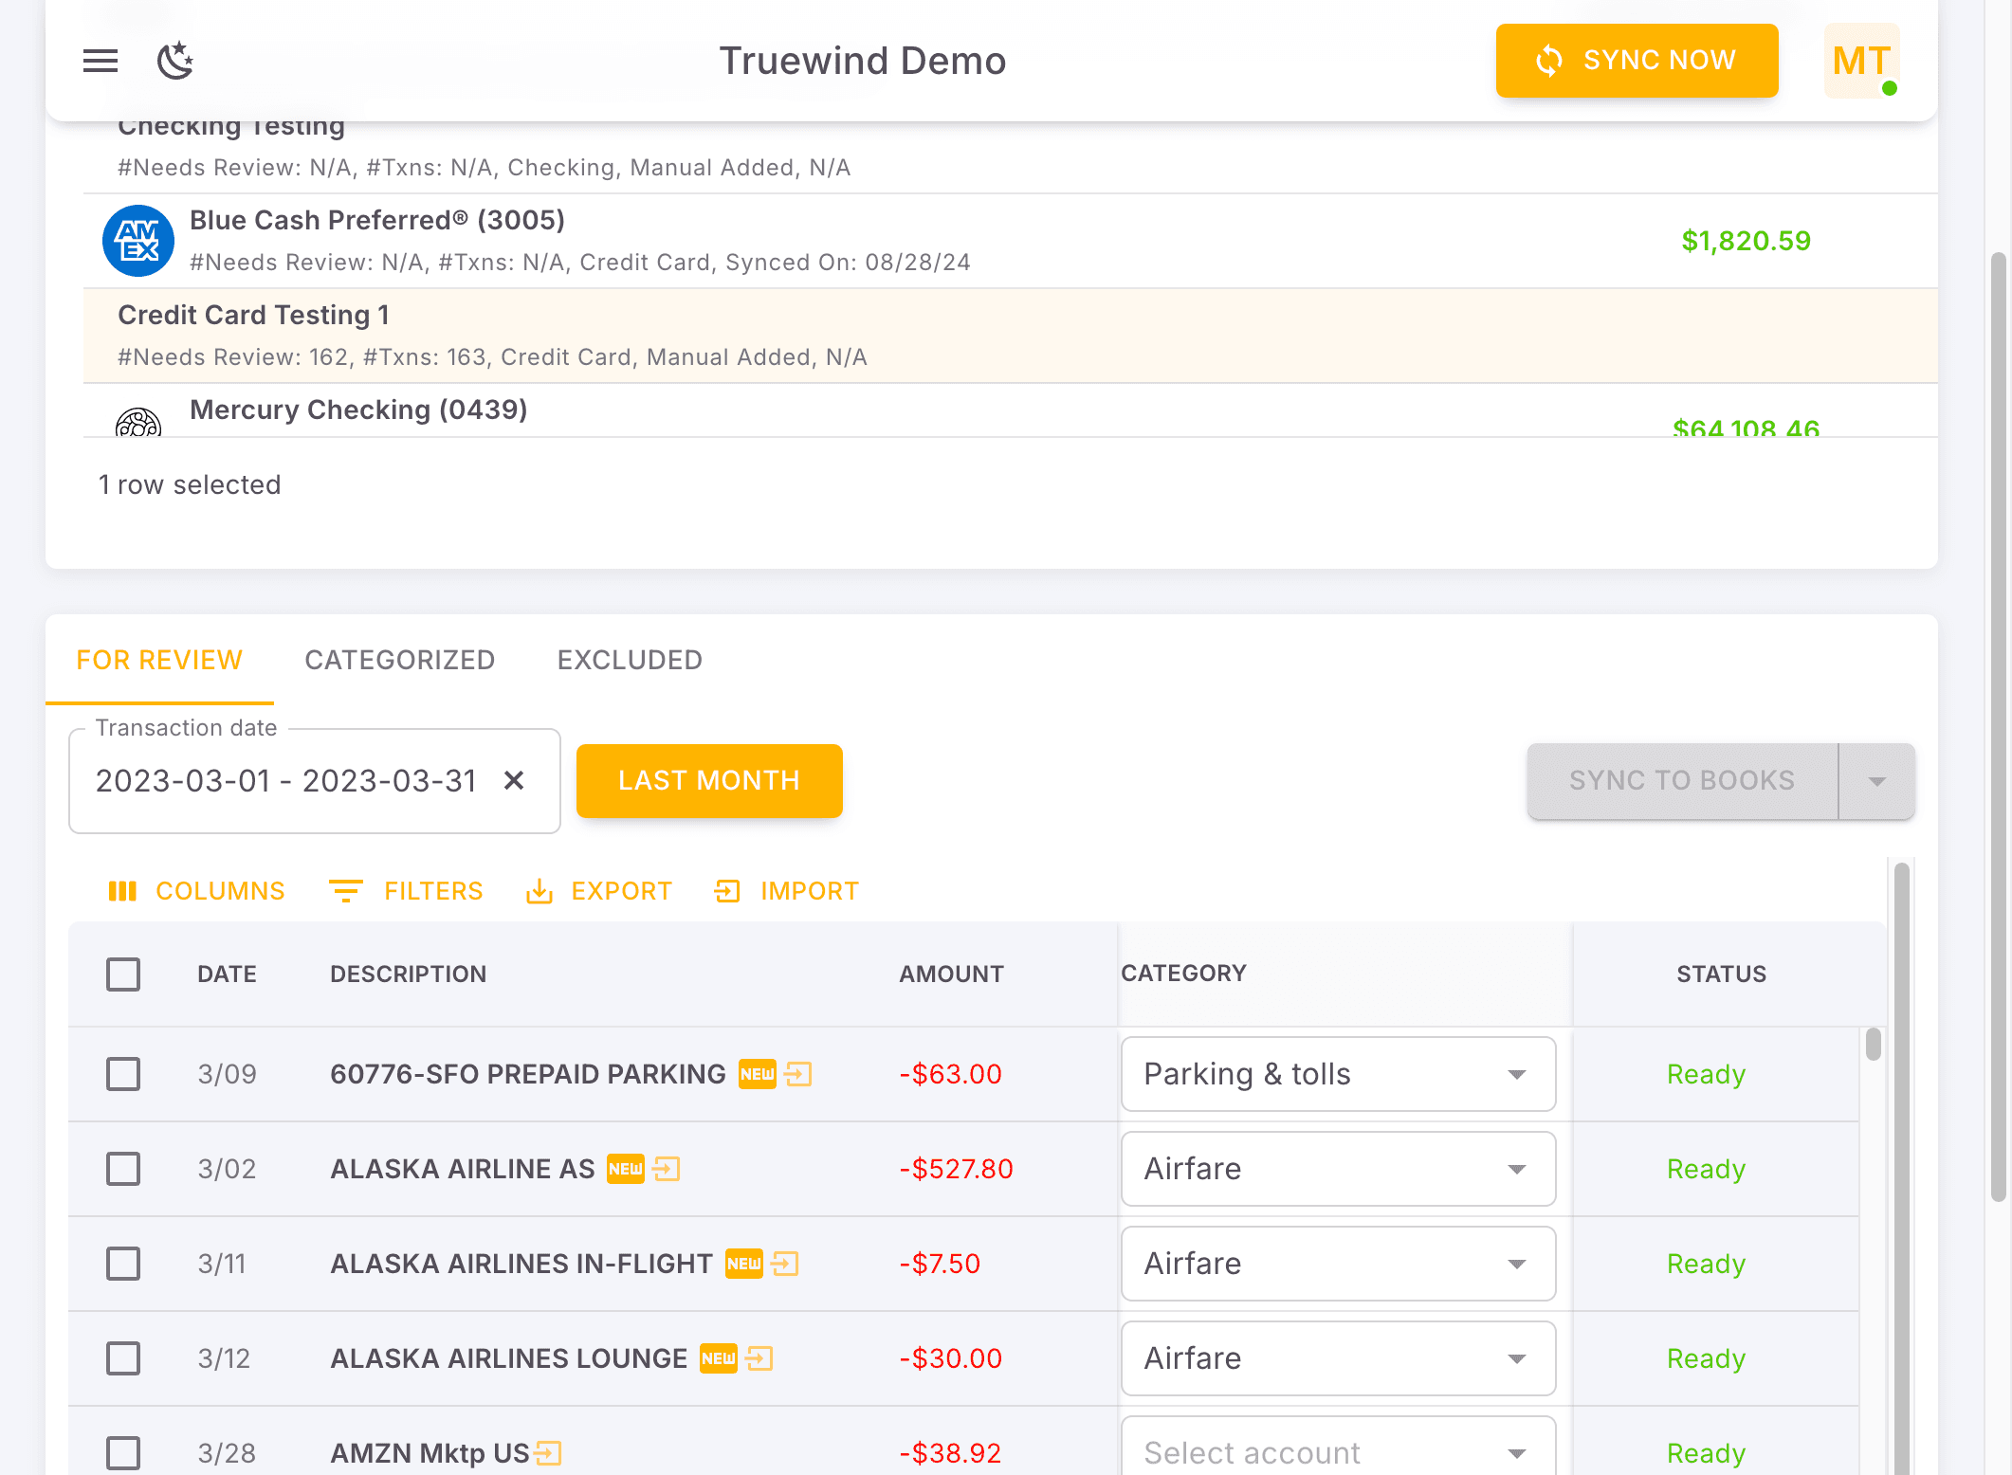2012x1475 pixels.
Task: Check the select-all checkbox in table header
Action: coord(123,974)
